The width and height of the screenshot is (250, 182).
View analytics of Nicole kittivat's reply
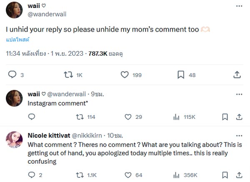click(177, 175)
